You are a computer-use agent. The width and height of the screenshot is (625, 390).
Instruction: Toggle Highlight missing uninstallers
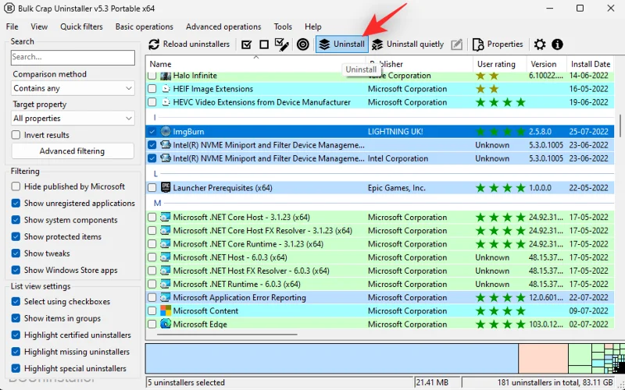coord(16,352)
